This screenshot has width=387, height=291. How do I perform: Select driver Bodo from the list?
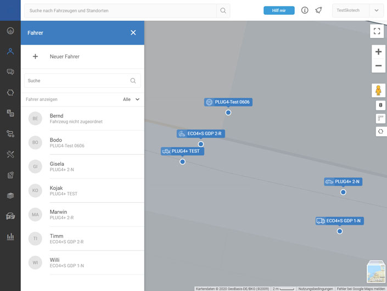(x=82, y=142)
